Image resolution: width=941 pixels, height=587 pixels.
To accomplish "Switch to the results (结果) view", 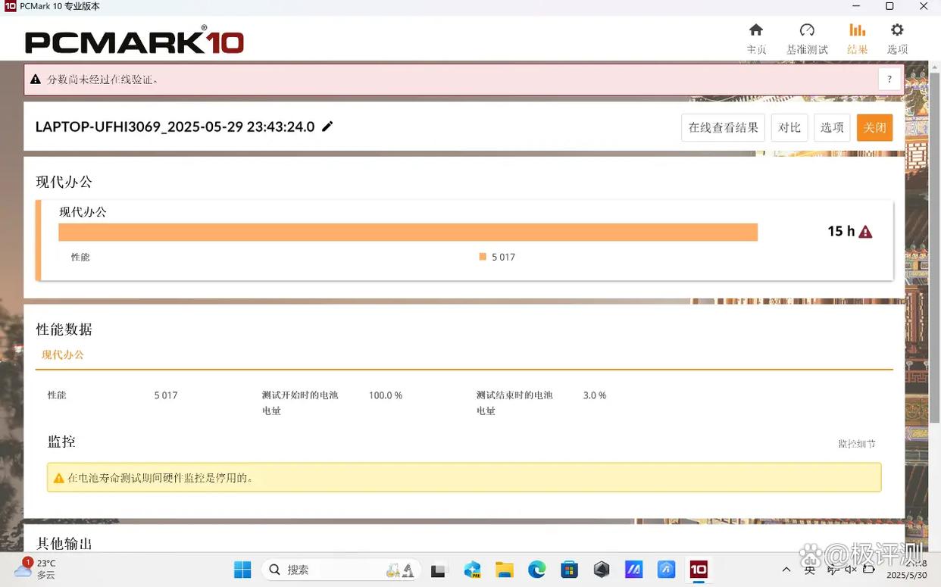I will coord(857,38).
